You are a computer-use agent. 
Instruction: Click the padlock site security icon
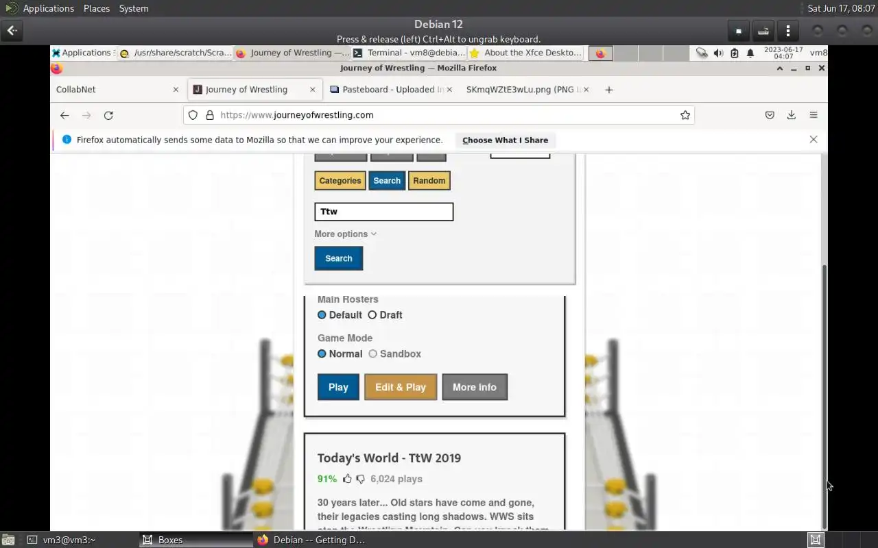(x=210, y=115)
